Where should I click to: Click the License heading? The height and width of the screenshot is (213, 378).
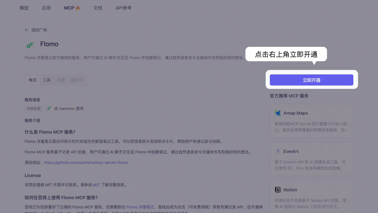(33, 175)
